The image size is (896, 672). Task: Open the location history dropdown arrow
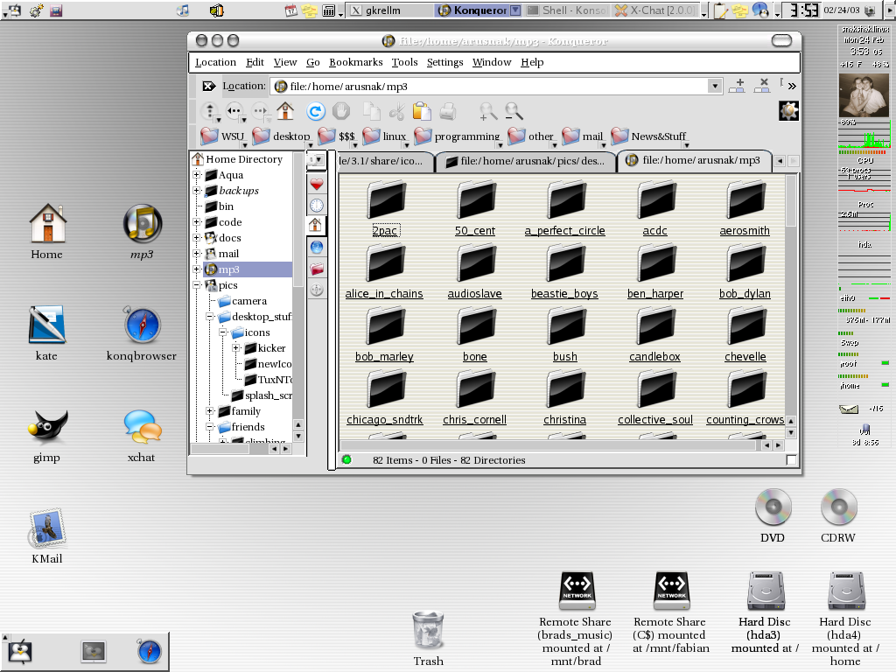[x=714, y=86]
